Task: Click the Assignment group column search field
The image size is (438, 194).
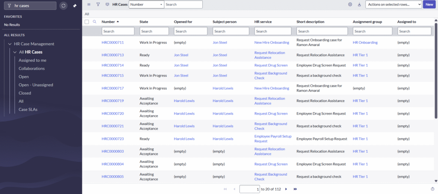Action: click(x=373, y=31)
